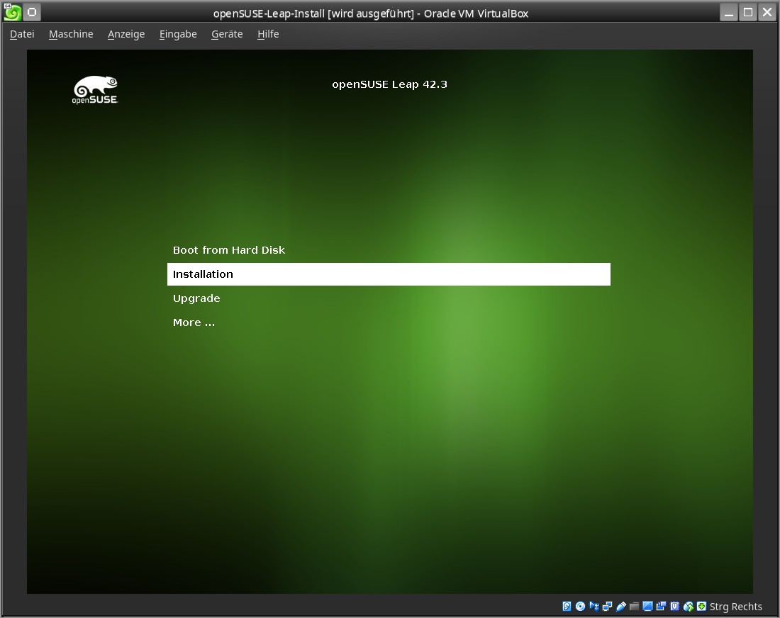Click the VirtualBox window menu icon in title bar
Image resolution: width=780 pixels, height=618 pixels.
pyautogui.click(x=12, y=12)
